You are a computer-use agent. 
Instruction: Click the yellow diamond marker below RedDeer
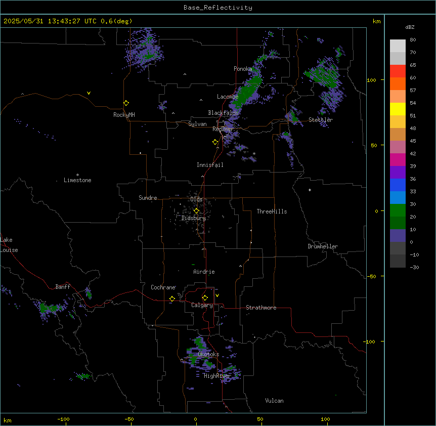point(215,142)
